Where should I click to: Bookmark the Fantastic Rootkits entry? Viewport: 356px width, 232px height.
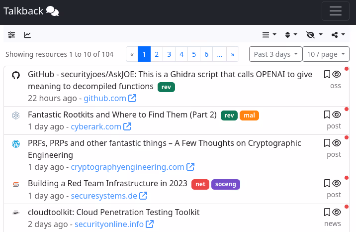[327, 115]
